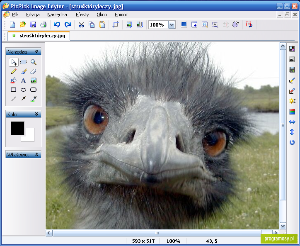
Task: Capture region icon with blue dashed box
Action: (215, 24)
